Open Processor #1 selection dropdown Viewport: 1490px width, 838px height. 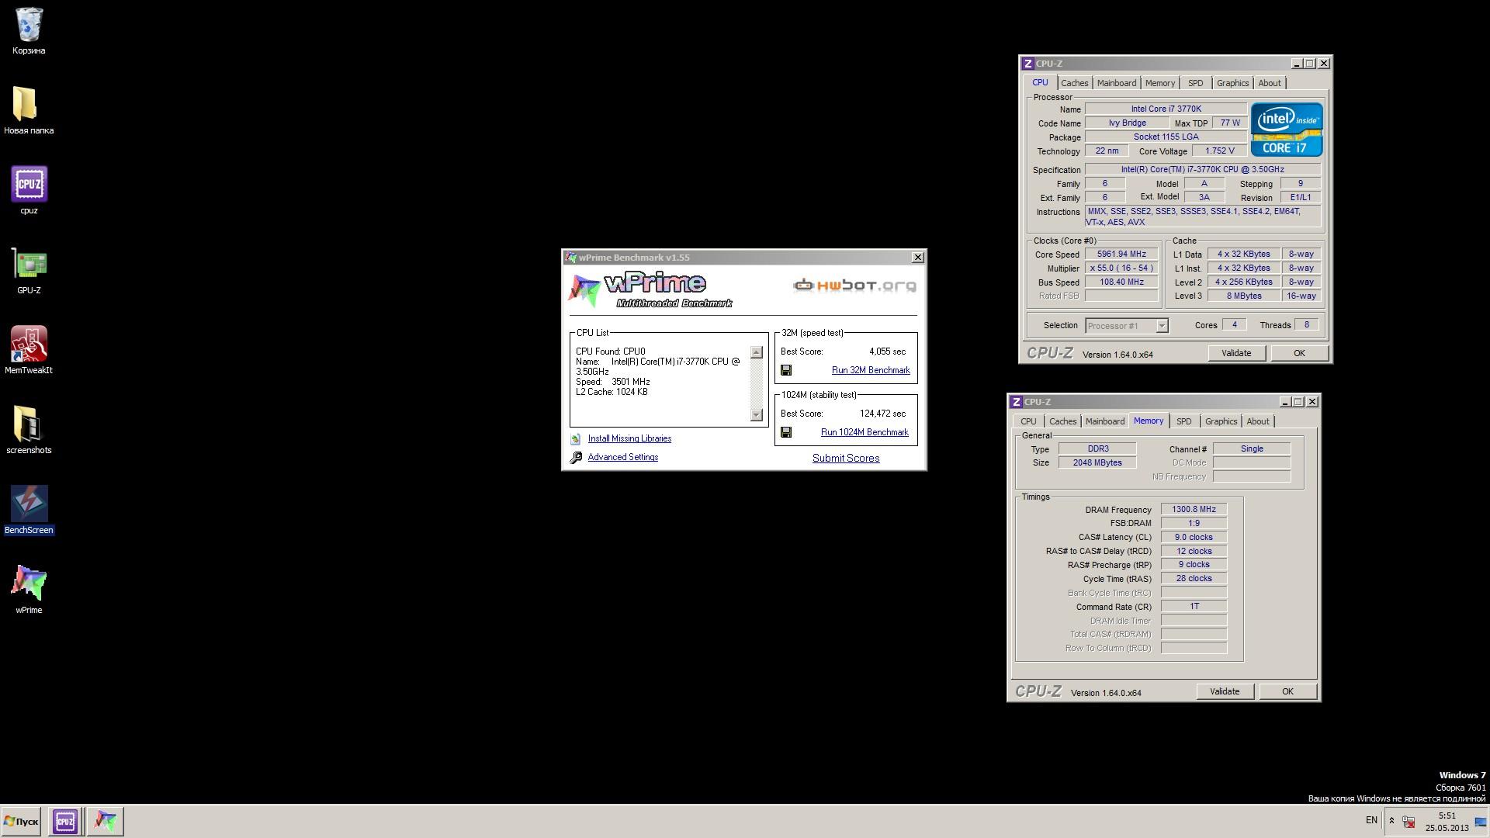pyautogui.click(x=1127, y=326)
